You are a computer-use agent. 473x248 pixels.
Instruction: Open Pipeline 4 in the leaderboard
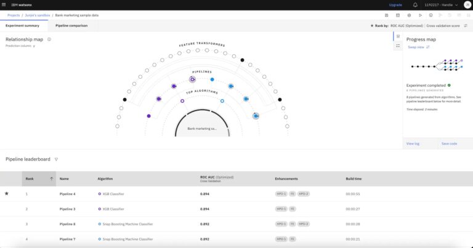pyautogui.click(x=68, y=194)
